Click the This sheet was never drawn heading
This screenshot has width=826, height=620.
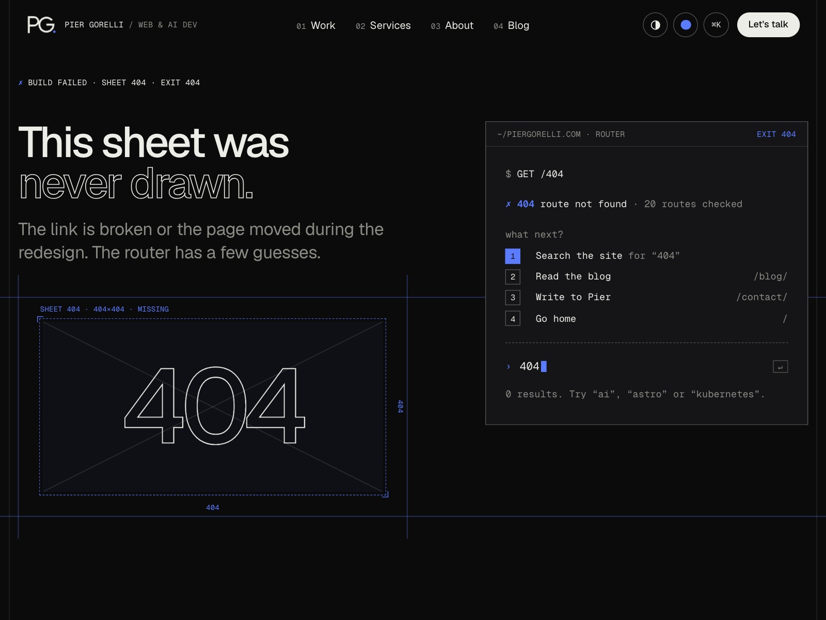[154, 163]
